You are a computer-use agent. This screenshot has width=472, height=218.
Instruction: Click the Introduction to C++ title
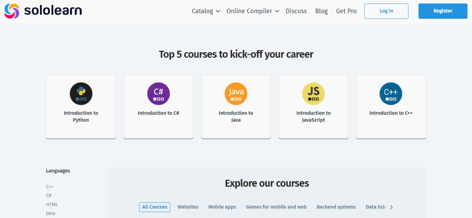point(391,113)
